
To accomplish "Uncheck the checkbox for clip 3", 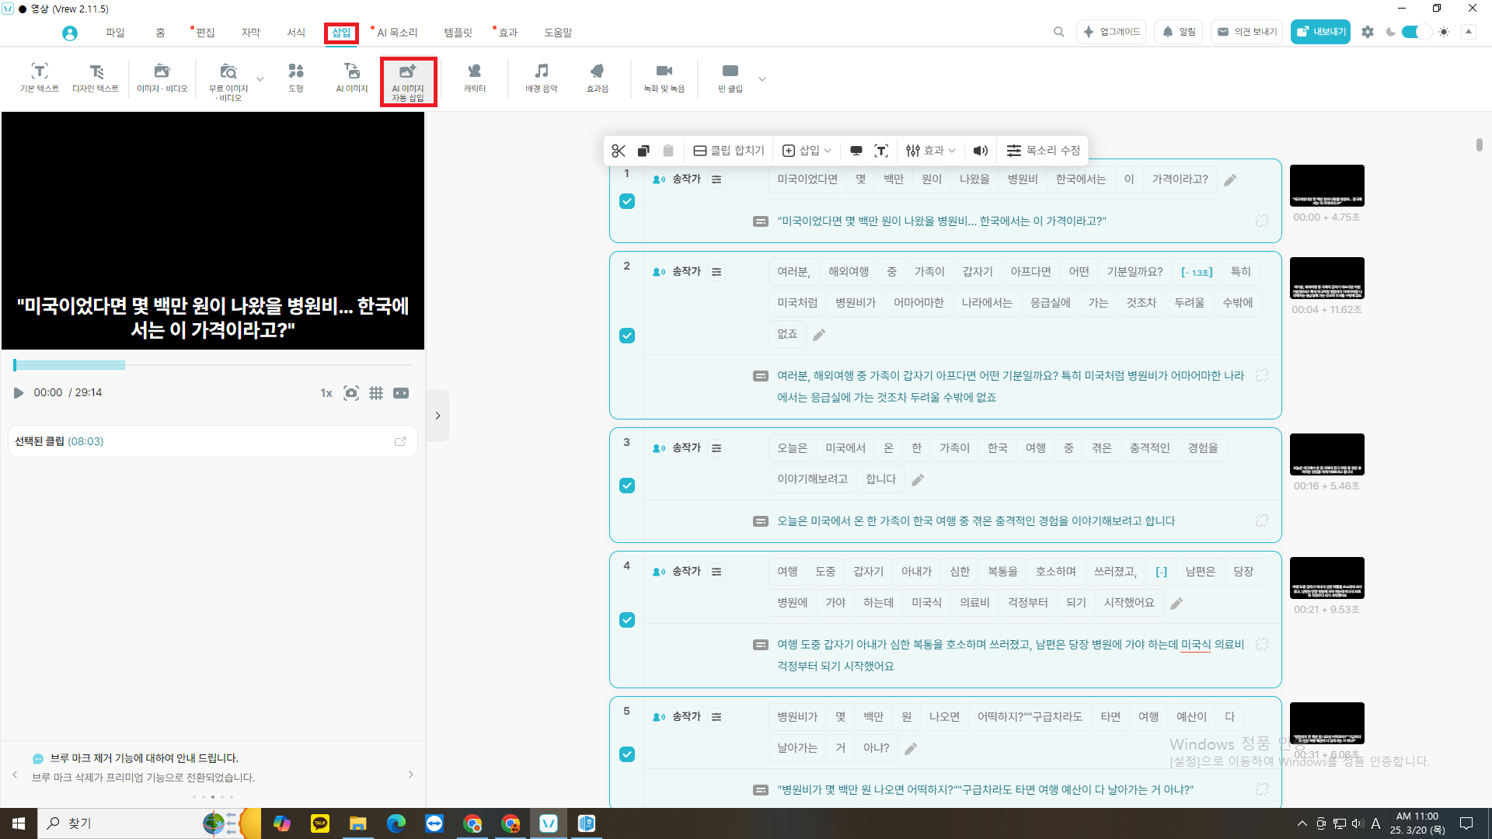I will [x=627, y=486].
